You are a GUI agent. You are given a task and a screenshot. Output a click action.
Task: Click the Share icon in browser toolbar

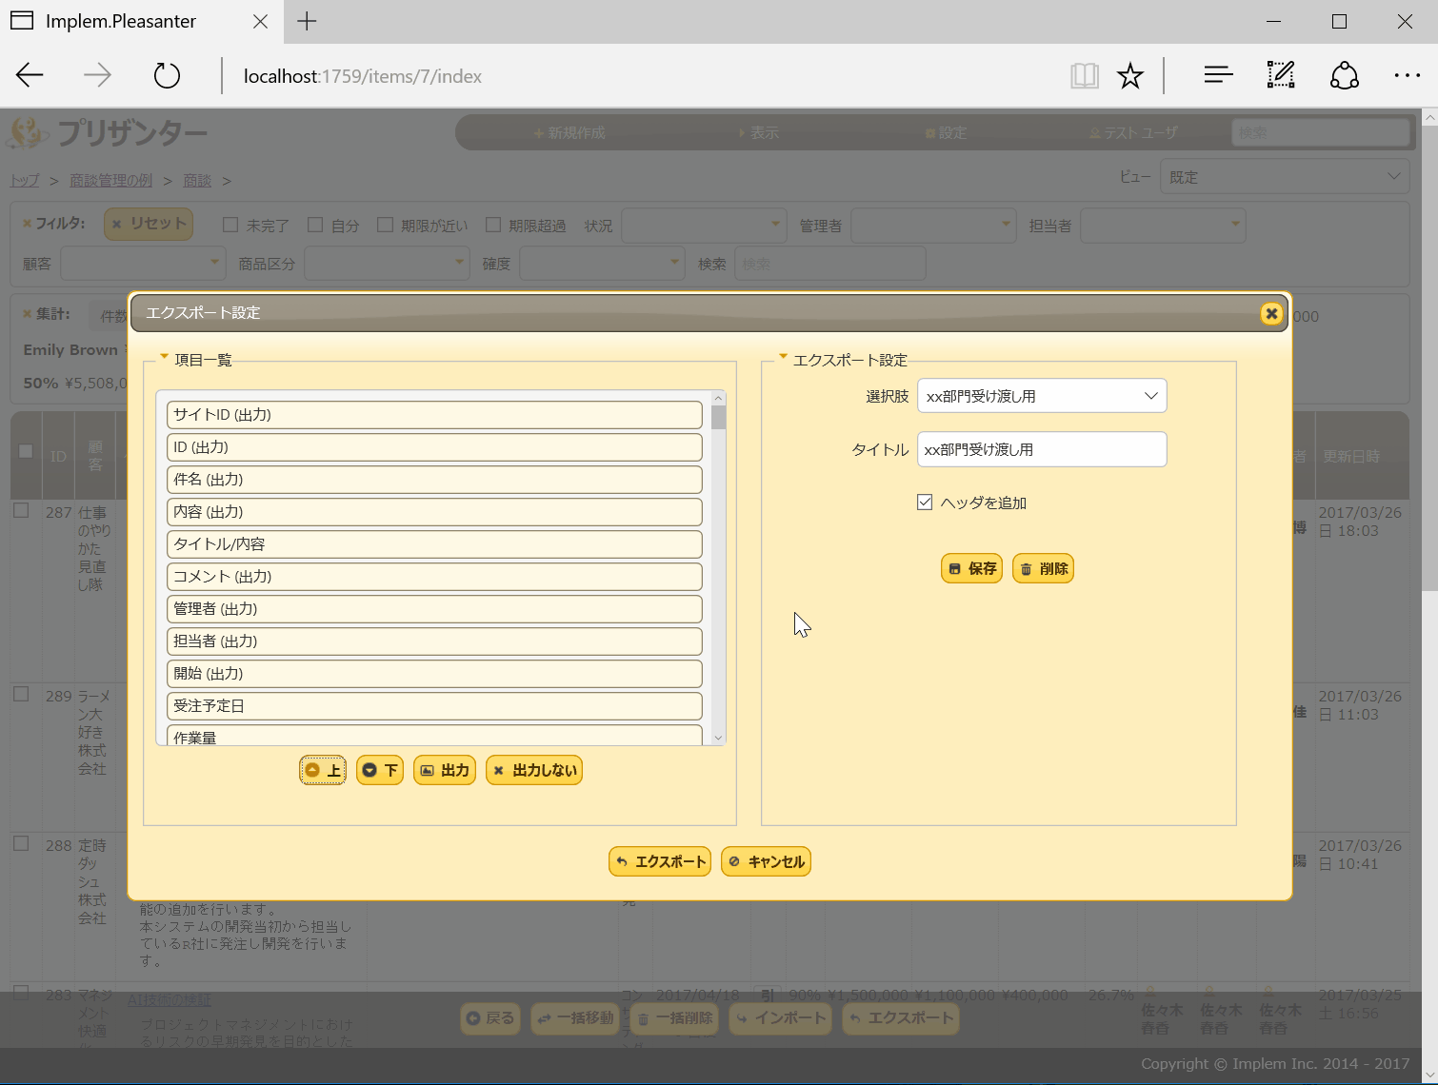[x=1344, y=75]
